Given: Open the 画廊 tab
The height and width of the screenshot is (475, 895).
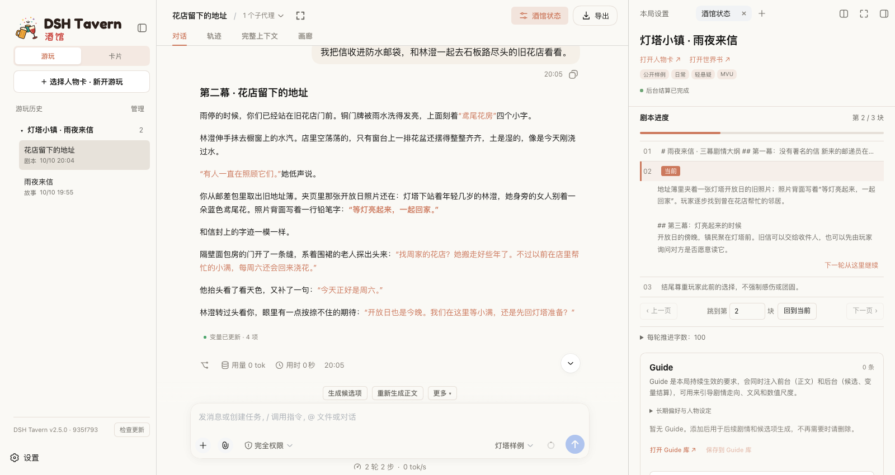Looking at the screenshot, I should (305, 36).
